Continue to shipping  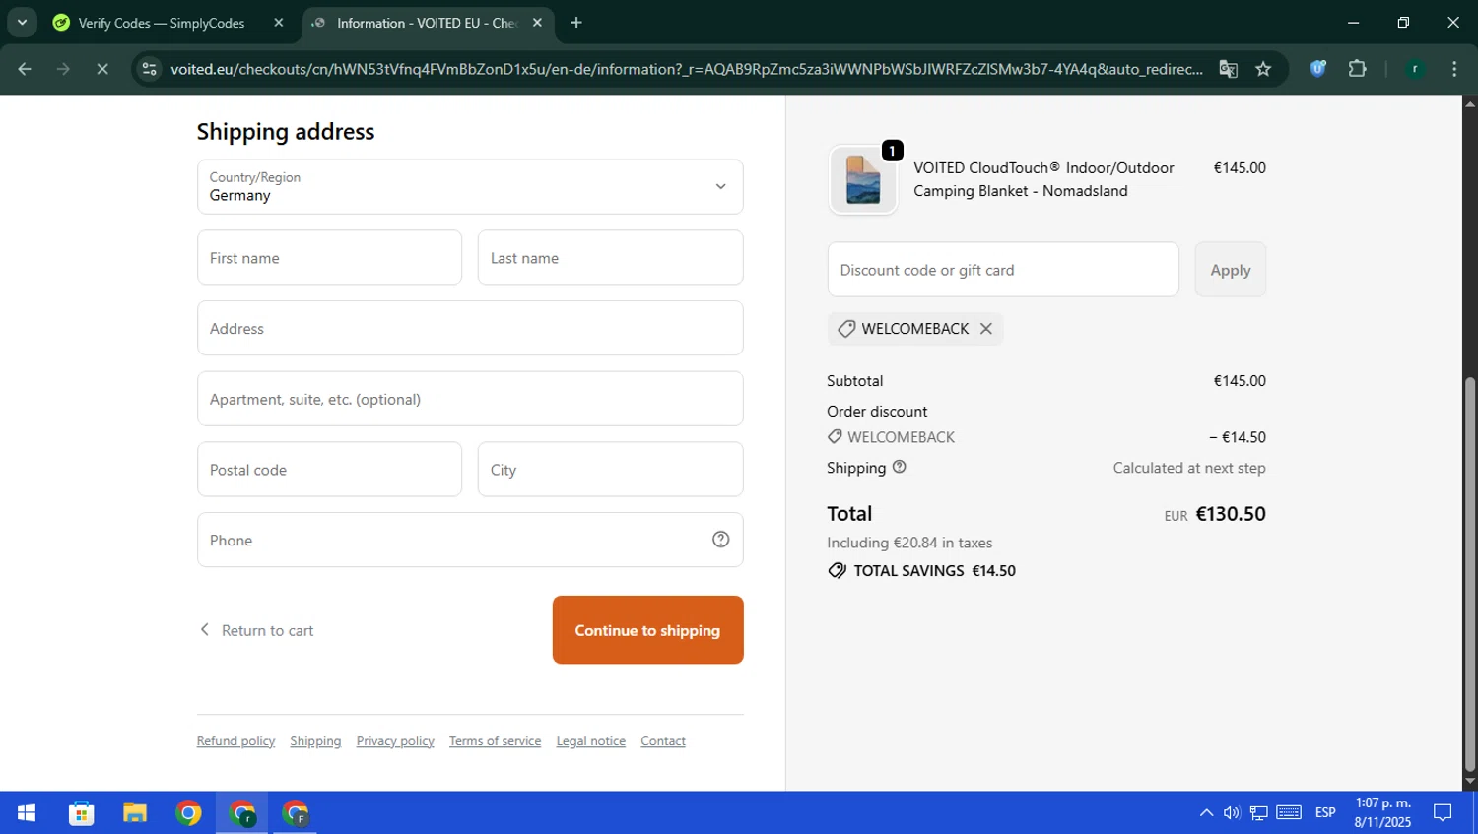[x=647, y=630]
